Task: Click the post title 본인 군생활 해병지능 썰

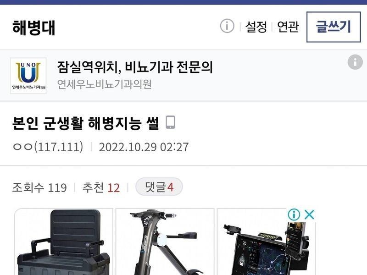Action: 86,123
